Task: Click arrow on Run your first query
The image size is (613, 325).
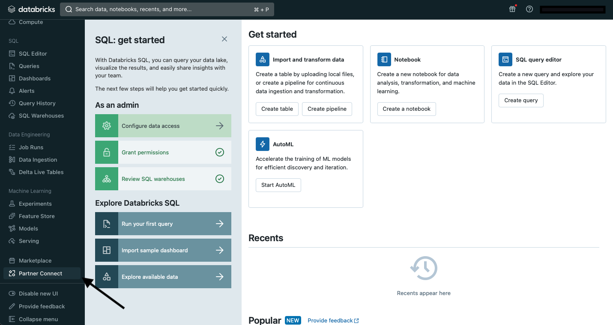Action: [220, 224]
